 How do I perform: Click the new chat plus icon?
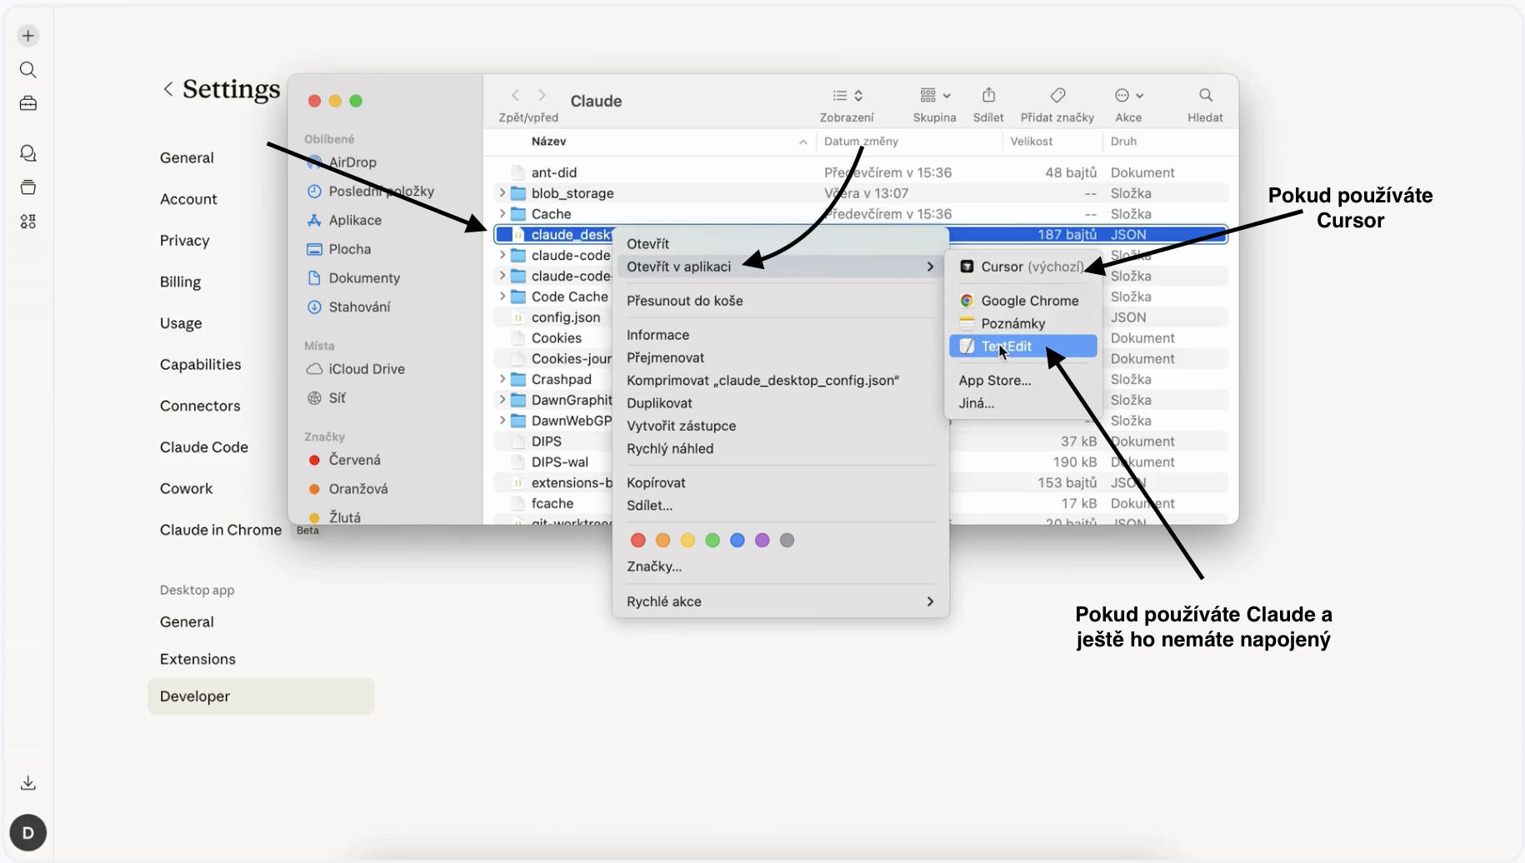(x=28, y=36)
